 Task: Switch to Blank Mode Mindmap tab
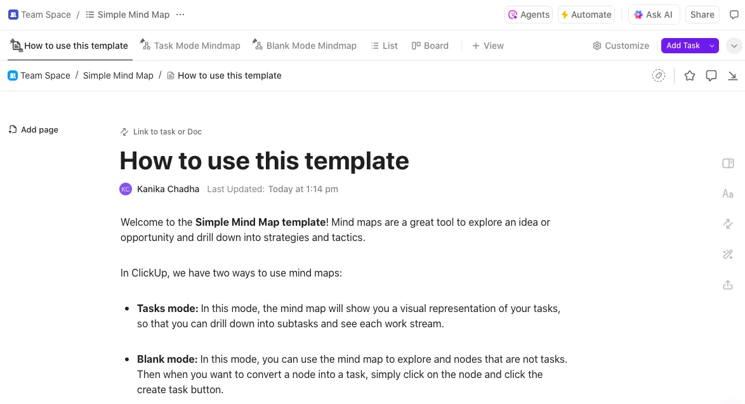305,46
